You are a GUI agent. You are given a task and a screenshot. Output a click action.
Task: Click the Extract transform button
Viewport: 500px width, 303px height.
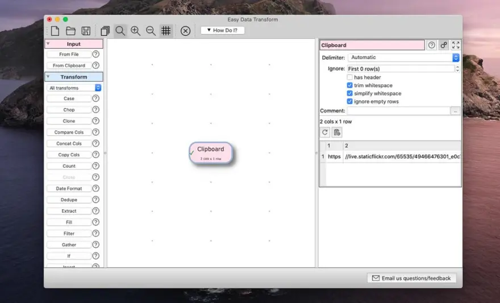(x=69, y=211)
